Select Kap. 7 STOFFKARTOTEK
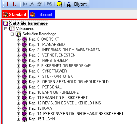The width and height of the screenshot is (137, 124). [x=51, y=76]
